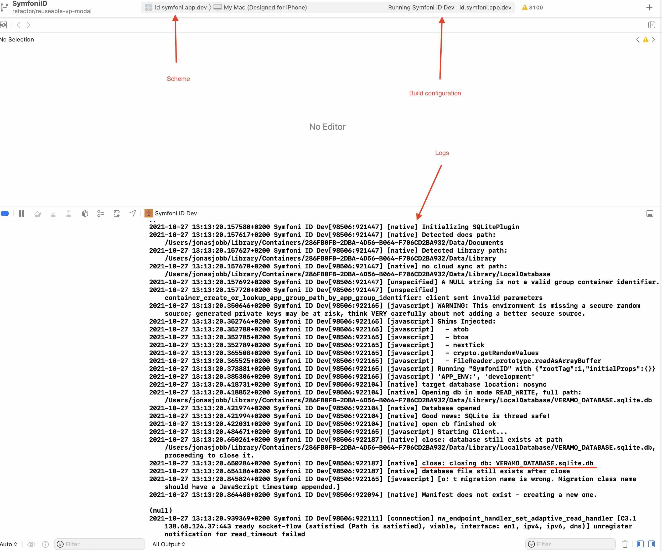Open the Auto variables scope dropdown
This screenshot has width=662, height=551.
(8, 544)
